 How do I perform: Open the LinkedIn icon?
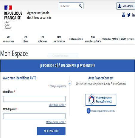(134, 15)
